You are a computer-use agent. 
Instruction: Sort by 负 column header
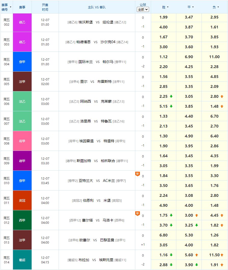point(216,7)
